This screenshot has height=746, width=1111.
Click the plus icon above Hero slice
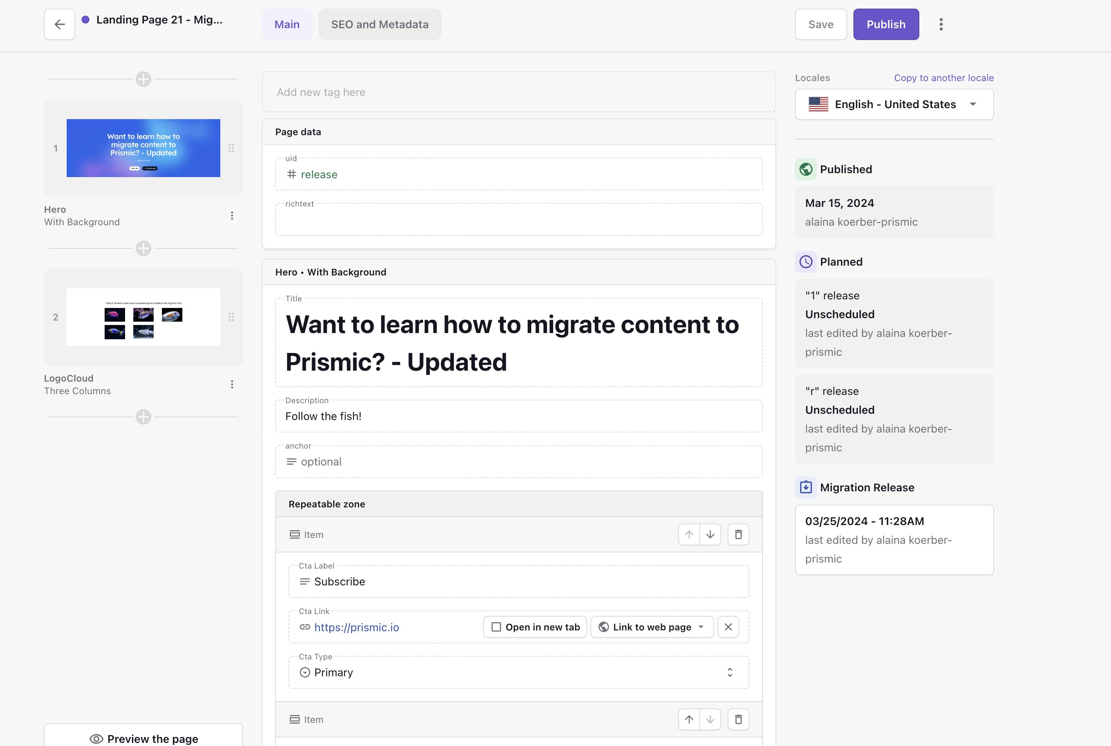coord(143,79)
